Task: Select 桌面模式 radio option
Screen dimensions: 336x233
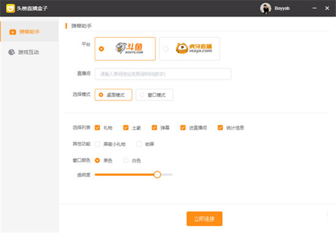Action: 101,95
